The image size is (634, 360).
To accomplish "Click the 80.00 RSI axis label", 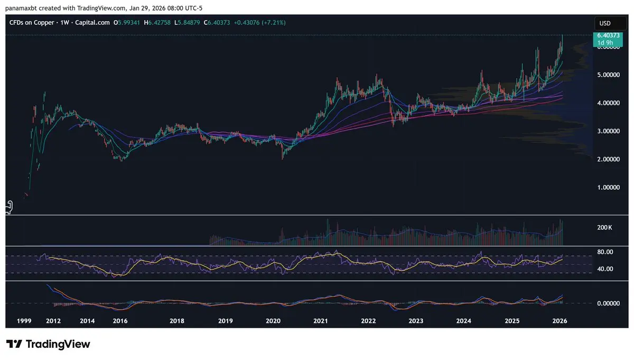I will 605,252.
